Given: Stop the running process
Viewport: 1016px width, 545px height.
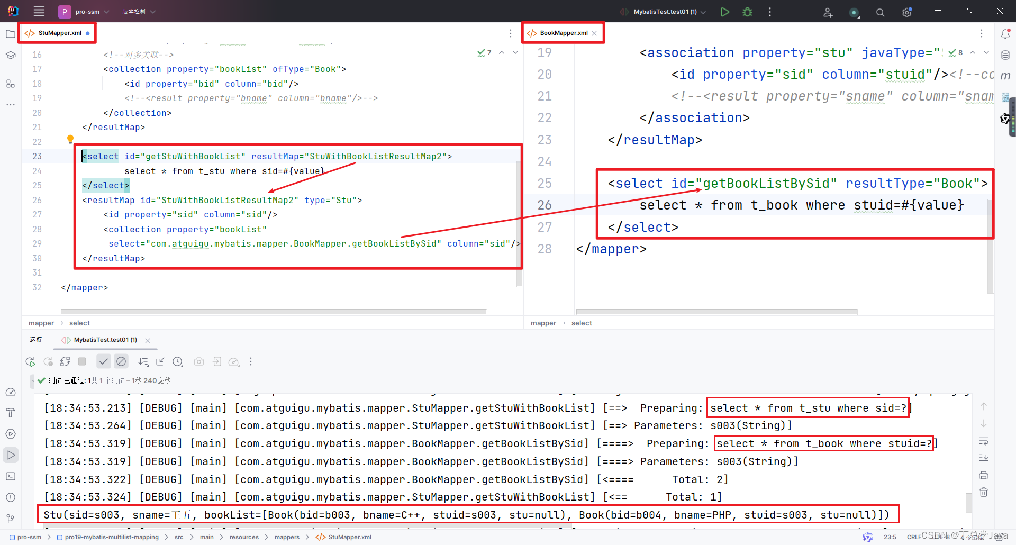Looking at the screenshot, I should point(82,361).
